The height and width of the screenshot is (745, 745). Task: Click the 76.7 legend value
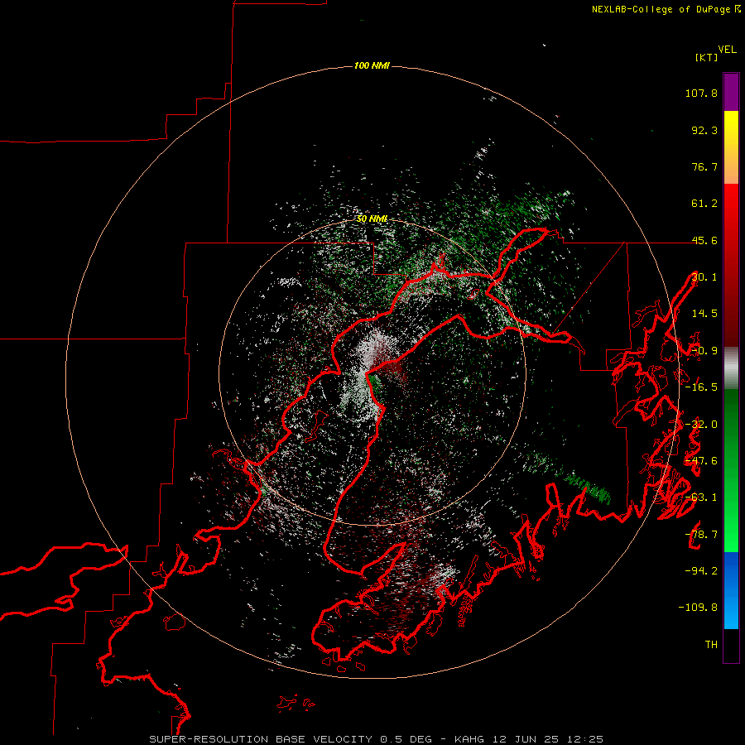click(x=704, y=166)
